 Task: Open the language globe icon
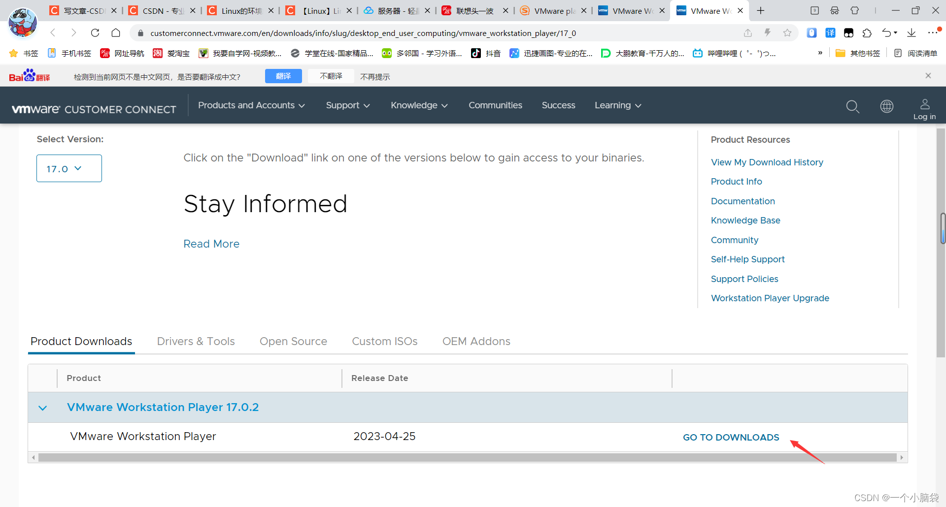tap(887, 106)
